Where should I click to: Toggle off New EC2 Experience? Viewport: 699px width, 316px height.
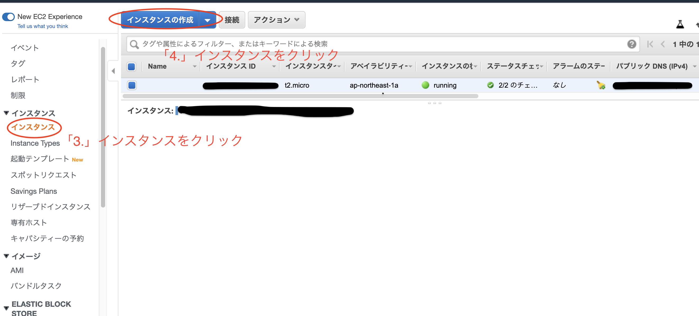[8, 17]
